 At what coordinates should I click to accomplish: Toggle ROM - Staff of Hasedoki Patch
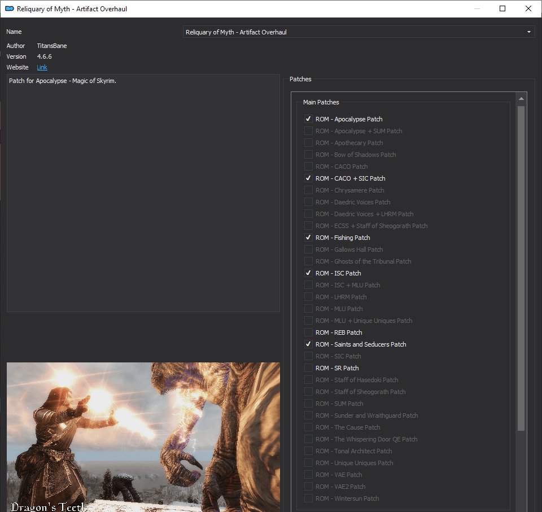pos(308,379)
